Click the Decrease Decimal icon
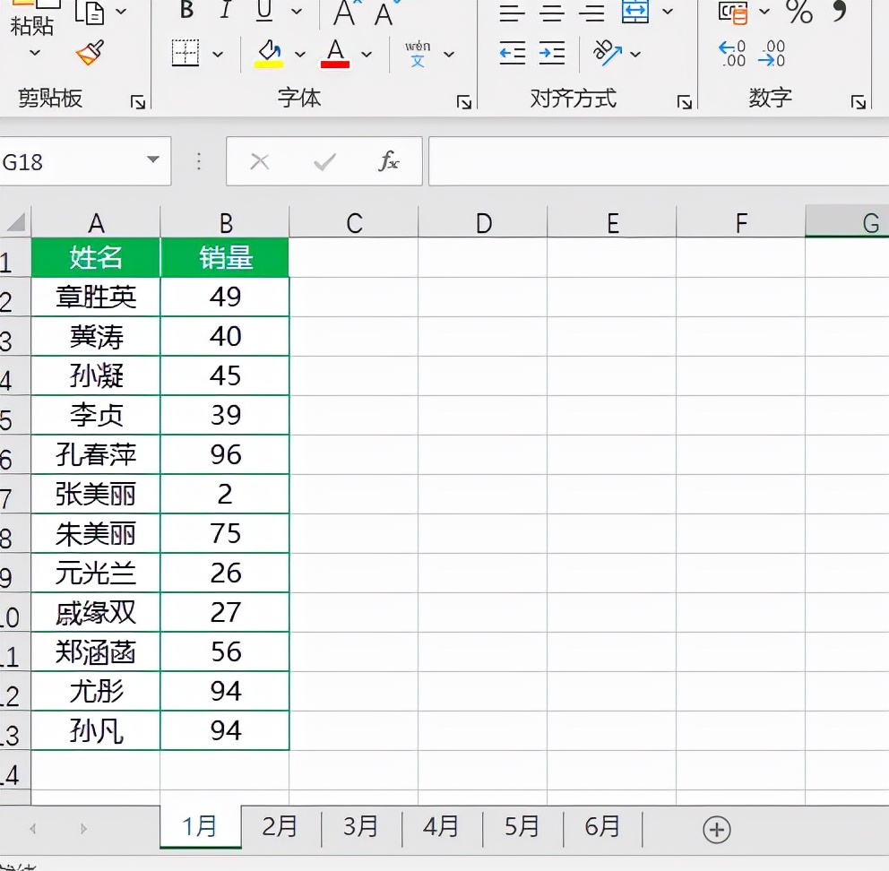The width and height of the screenshot is (889, 871). pyautogui.click(x=772, y=54)
